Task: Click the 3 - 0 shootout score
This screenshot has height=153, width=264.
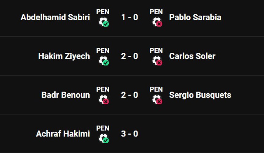Action: click(130, 134)
